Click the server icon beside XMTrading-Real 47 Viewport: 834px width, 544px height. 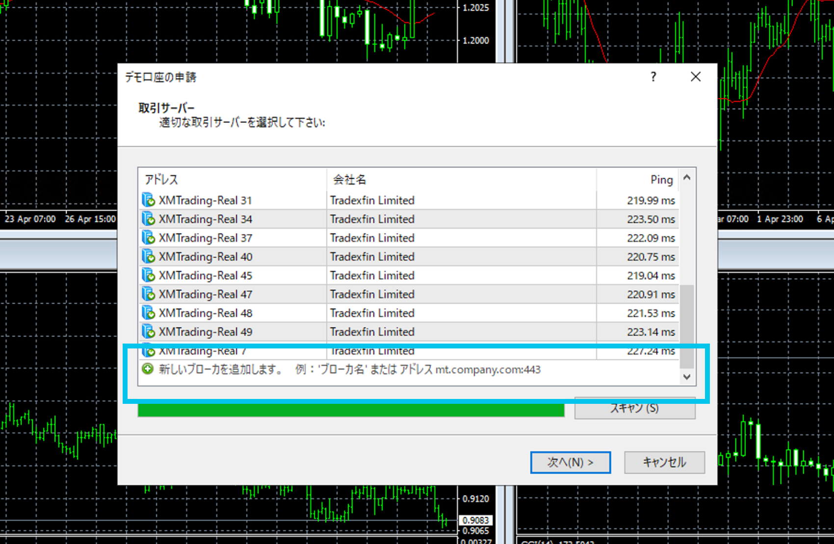(x=148, y=294)
